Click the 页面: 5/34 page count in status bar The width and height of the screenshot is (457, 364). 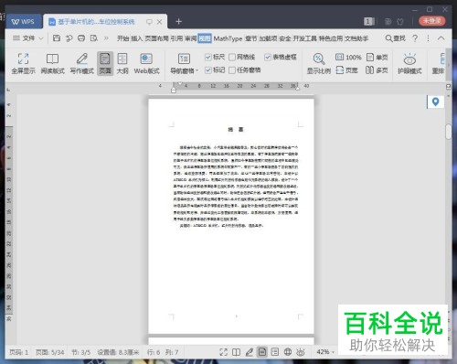pyautogui.click(x=50, y=352)
